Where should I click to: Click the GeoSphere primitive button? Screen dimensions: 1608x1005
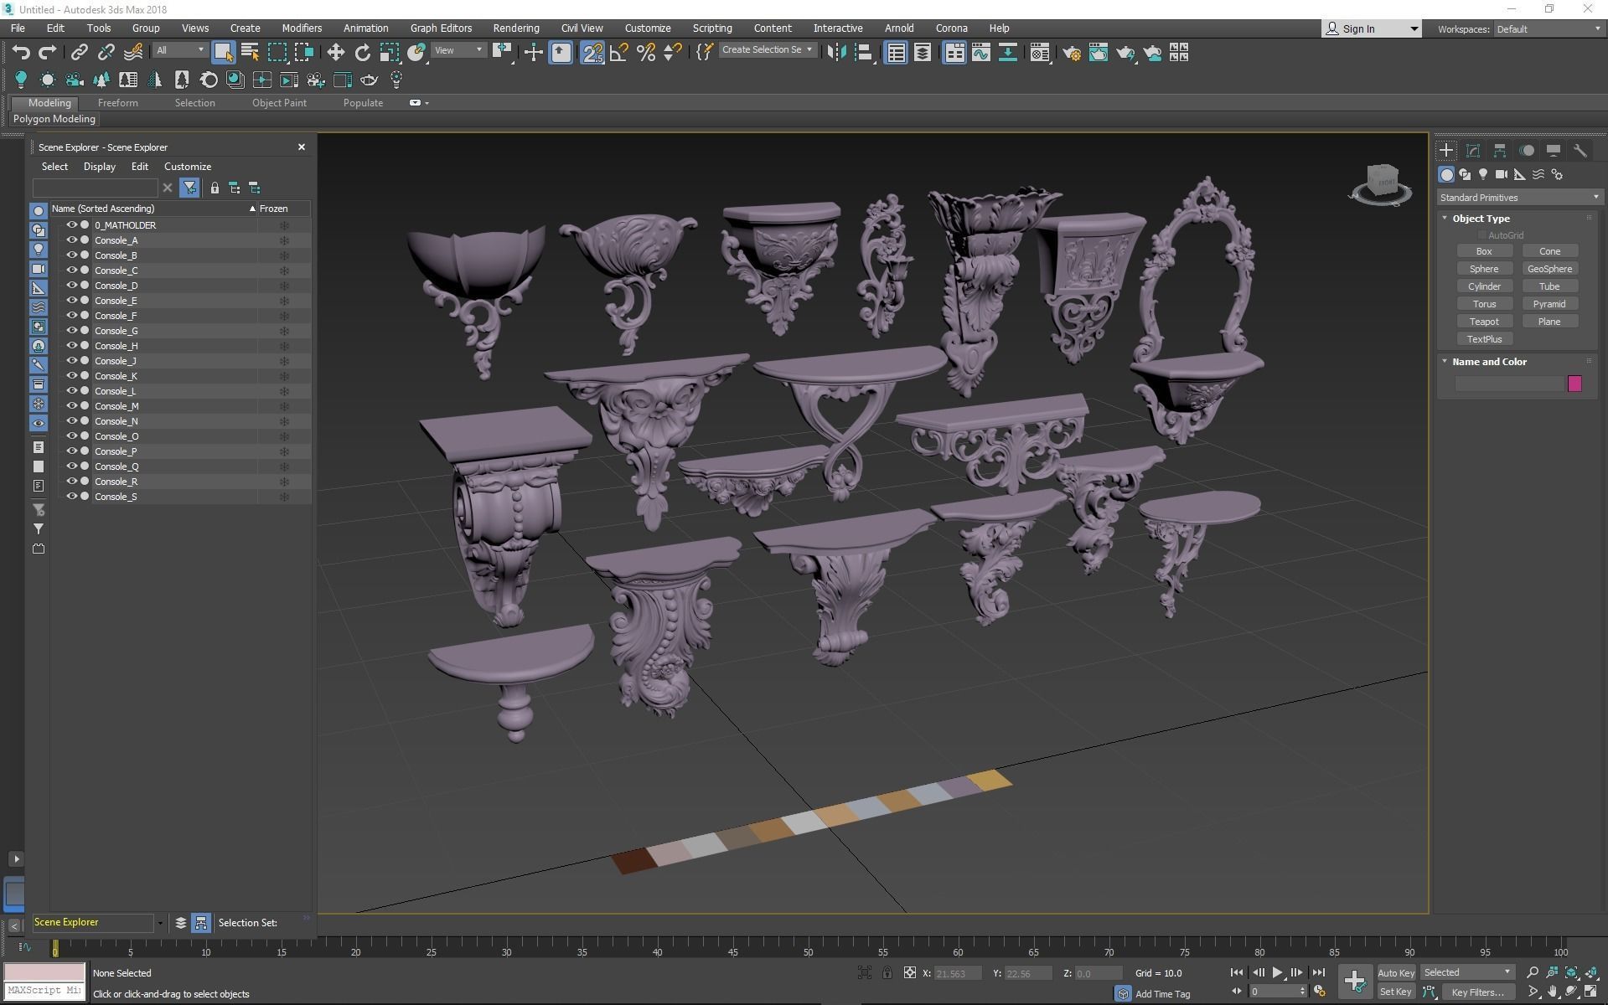click(1549, 269)
